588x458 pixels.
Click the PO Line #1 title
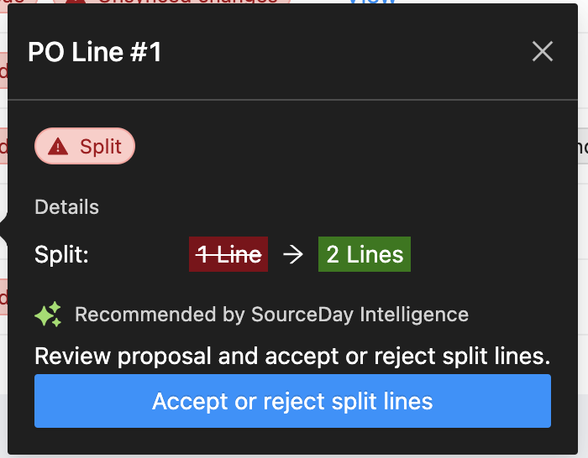click(94, 52)
